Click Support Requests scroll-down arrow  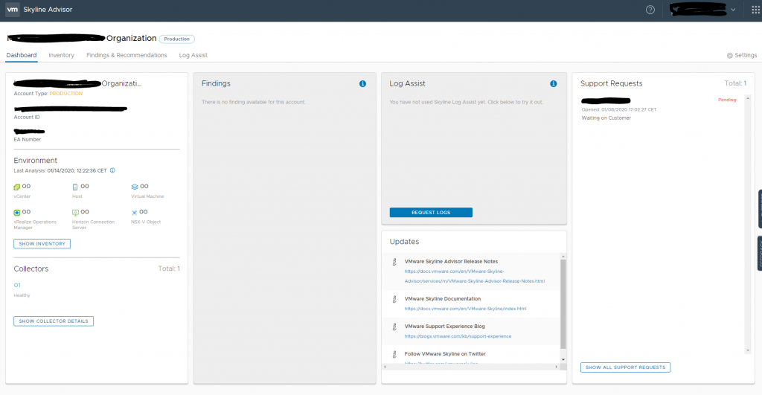pyautogui.click(x=748, y=350)
